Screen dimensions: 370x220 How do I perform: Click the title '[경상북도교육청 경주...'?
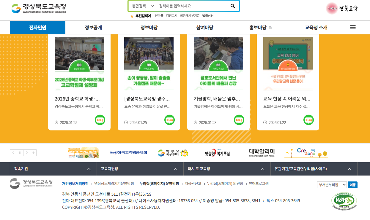147,99
